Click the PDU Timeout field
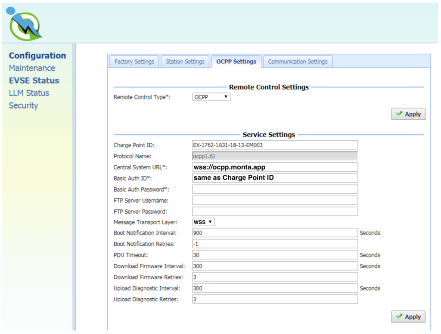 275,255
